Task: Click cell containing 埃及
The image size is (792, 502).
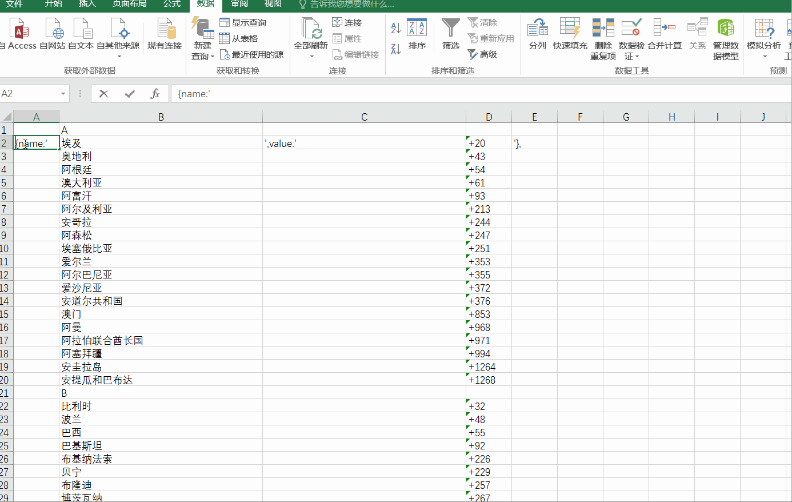Action: [161, 143]
